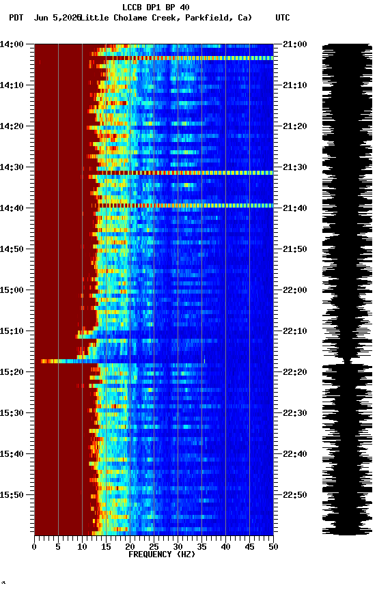This screenshot has height=590, width=377.
Task: Click the '45' frequency axis label
Action: (249, 547)
